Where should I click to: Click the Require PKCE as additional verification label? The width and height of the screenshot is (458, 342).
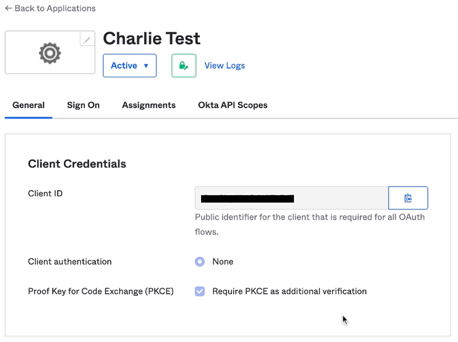(x=289, y=291)
